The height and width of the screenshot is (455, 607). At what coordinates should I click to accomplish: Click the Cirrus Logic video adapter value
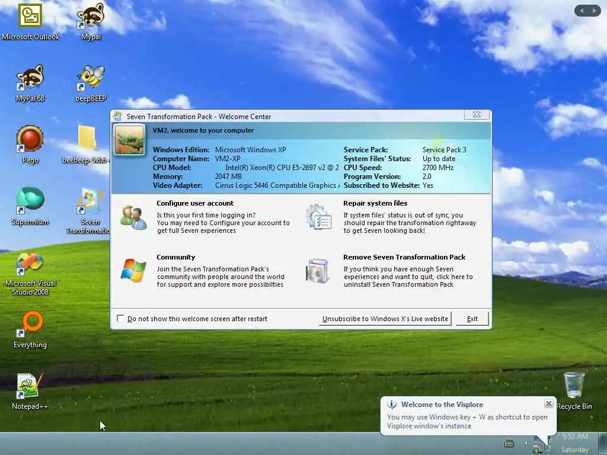coord(277,185)
